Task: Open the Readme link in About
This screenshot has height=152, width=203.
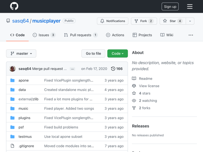Action: click(x=146, y=79)
